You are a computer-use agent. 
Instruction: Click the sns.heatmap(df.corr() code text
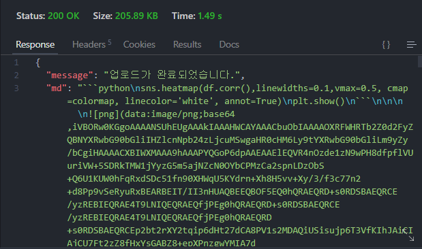tap(195, 88)
